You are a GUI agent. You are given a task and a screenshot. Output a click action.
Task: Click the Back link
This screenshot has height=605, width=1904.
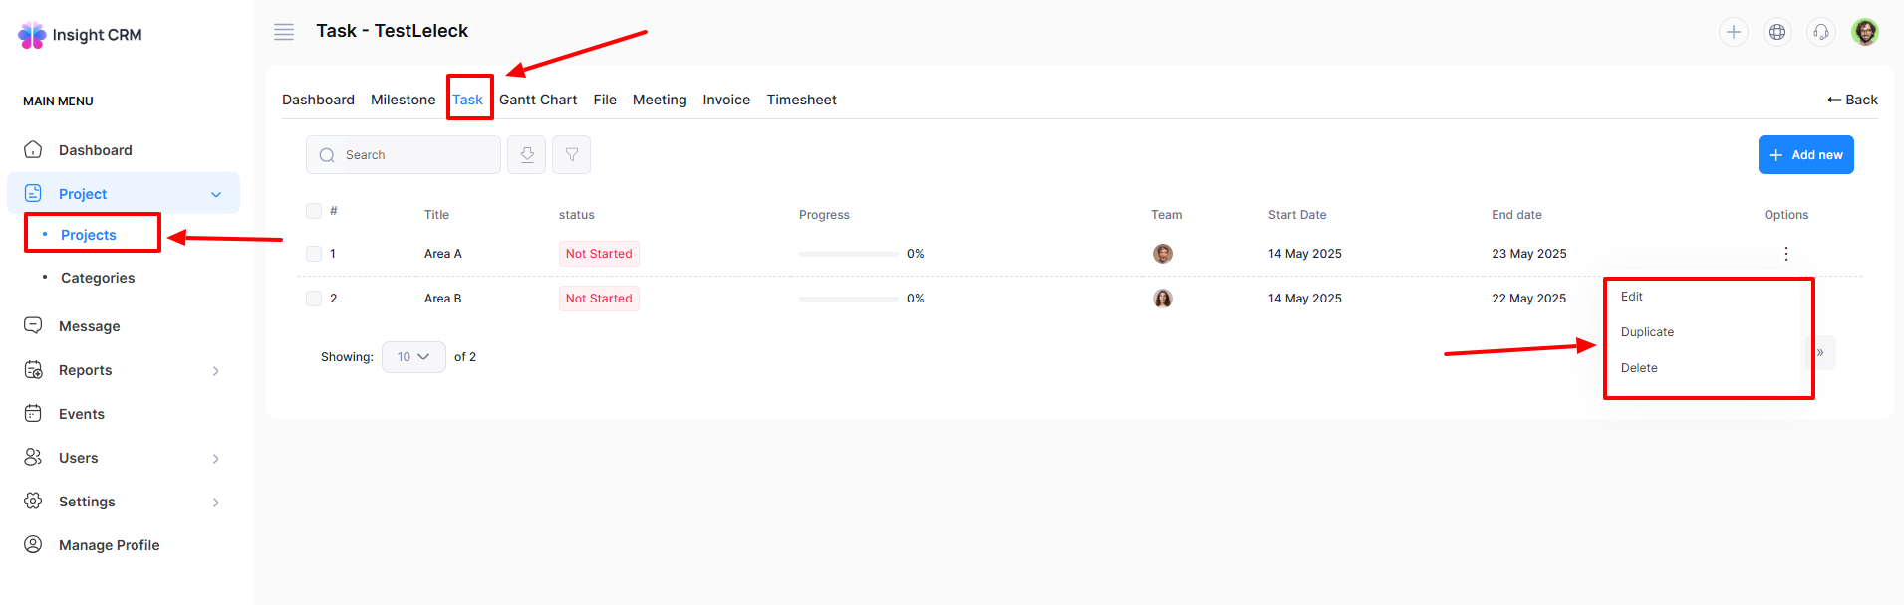coord(1852,100)
